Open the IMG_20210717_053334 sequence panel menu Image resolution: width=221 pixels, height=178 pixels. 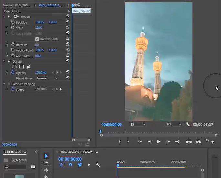[97, 152]
